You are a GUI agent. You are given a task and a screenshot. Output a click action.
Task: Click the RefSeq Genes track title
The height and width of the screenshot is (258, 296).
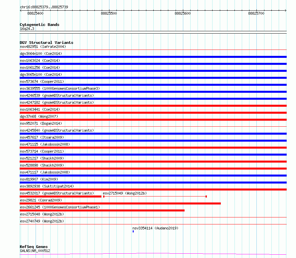pos(34,247)
